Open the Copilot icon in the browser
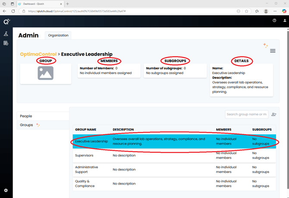289x198 pixels. point(284,11)
